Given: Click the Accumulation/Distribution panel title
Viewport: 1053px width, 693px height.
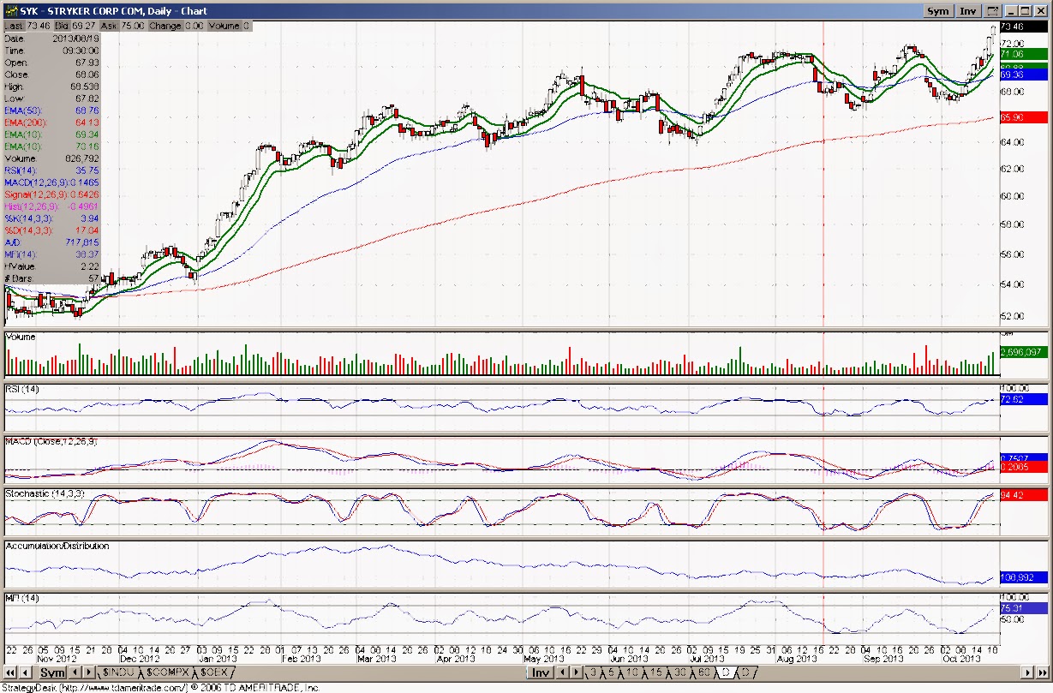Looking at the screenshot, I should (57, 546).
